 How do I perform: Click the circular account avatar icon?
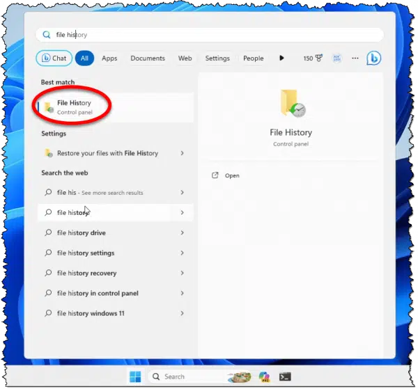click(x=337, y=58)
